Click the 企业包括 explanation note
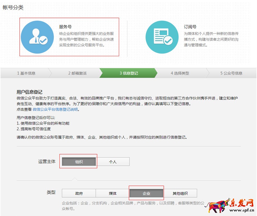Screen dimensions: 257x216 (133, 206)
